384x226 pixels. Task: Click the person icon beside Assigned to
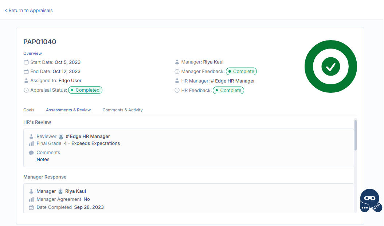pyautogui.click(x=26, y=81)
